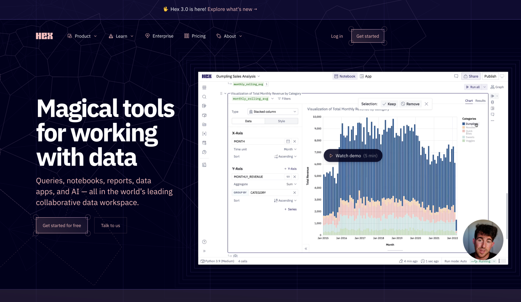This screenshot has height=302, width=521.
Task: Click Dumplings color swatch in legend
Action: click(464, 124)
